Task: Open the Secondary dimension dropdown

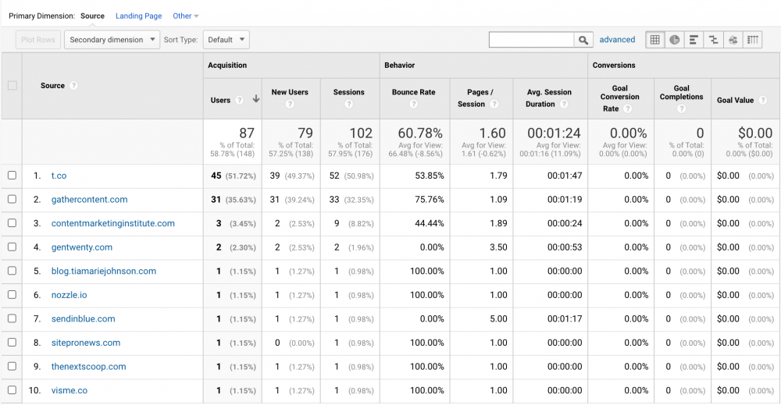Action: (112, 40)
